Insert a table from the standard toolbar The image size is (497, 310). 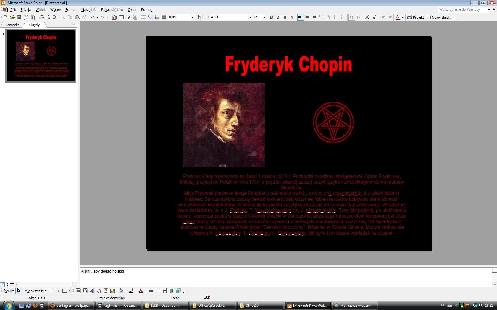click(x=121, y=17)
